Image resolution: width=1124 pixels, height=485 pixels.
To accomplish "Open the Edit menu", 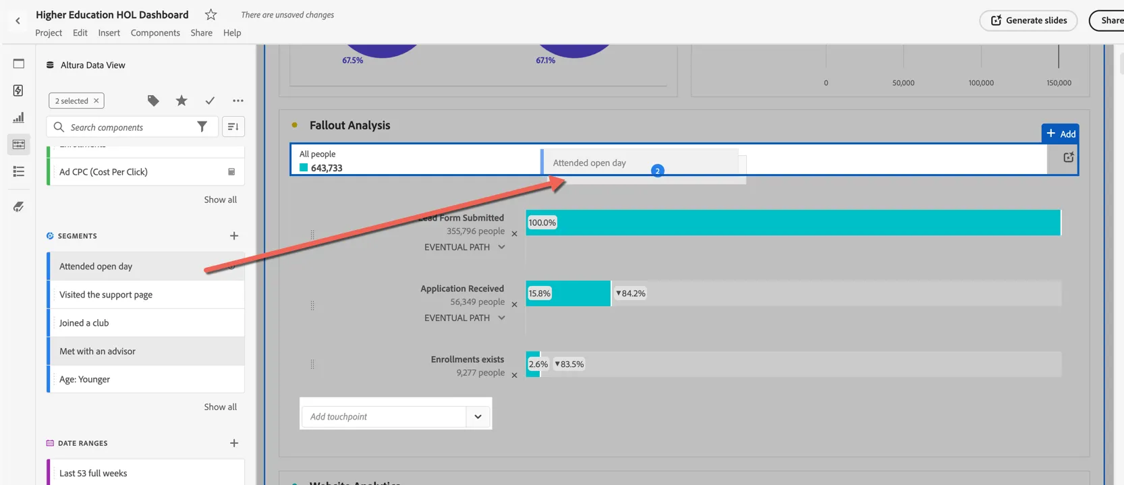I will (80, 32).
